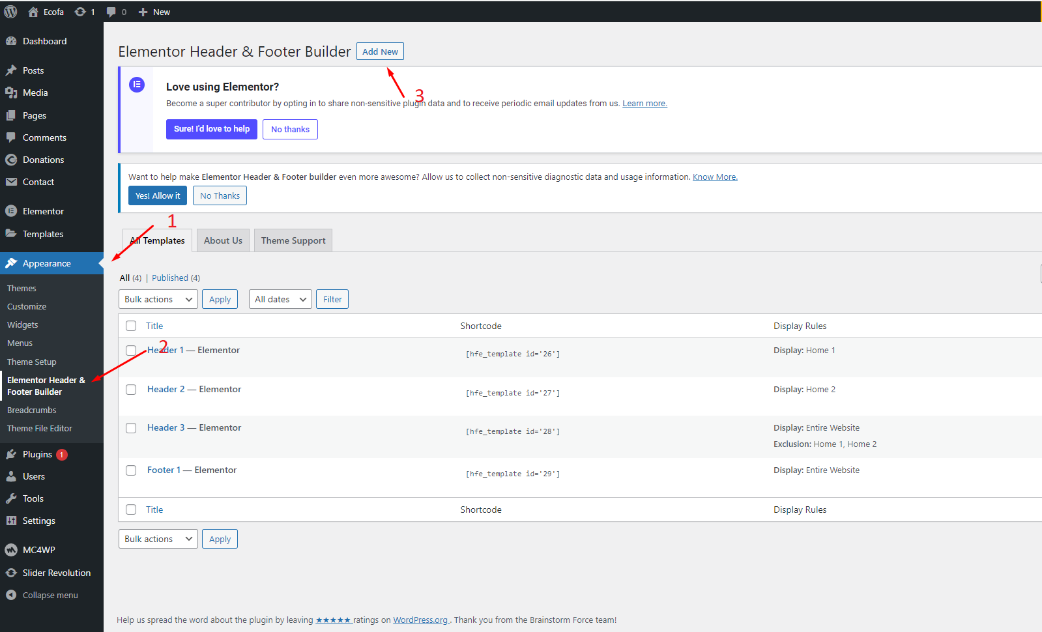Viewport: 1042px width, 632px height.
Task: Open the WordPress.org ratings link
Action: [x=421, y=620]
